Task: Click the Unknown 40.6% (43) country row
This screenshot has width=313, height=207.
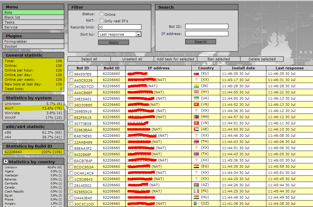Action: tap(33, 167)
